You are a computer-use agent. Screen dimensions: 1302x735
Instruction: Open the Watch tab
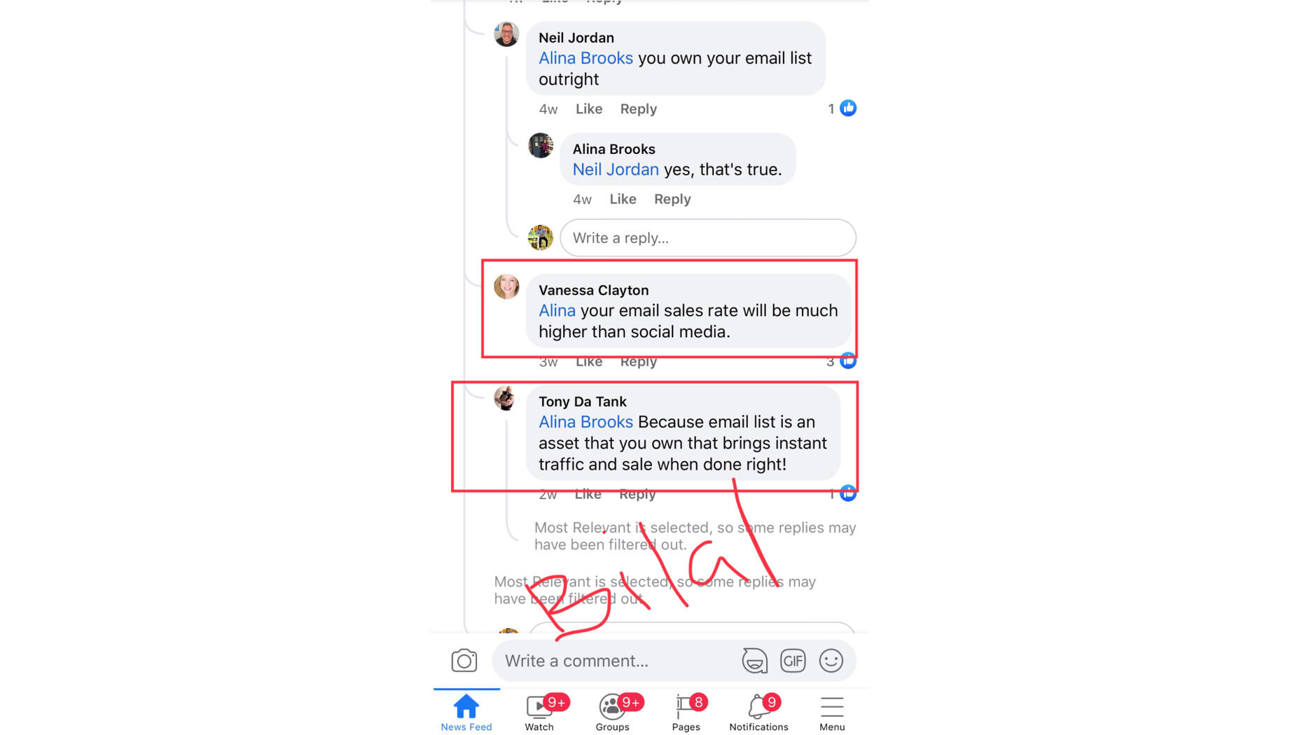[x=539, y=712]
